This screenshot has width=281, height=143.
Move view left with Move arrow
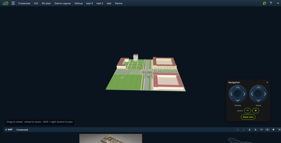click(252, 94)
